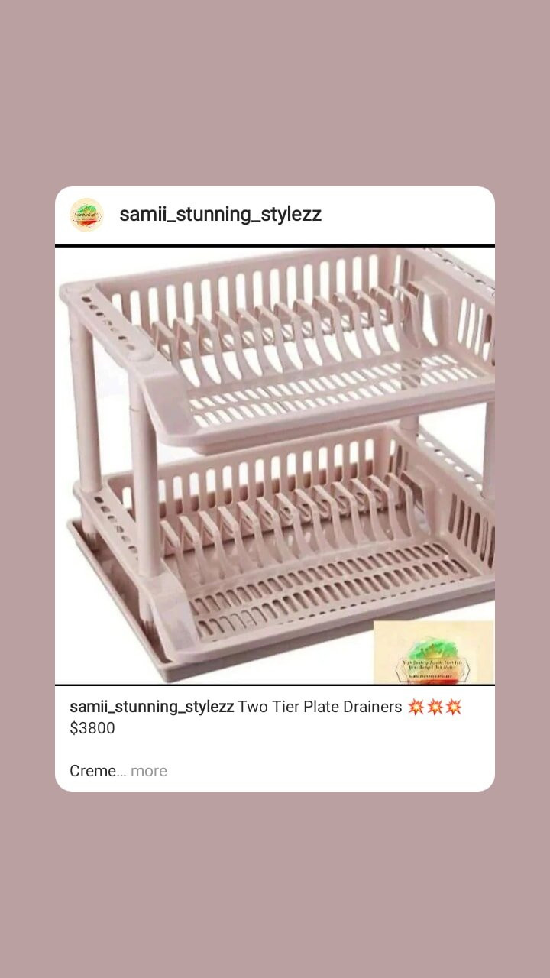Select the Two Tier Plate Drainers text
The width and height of the screenshot is (550, 978).
(320, 707)
